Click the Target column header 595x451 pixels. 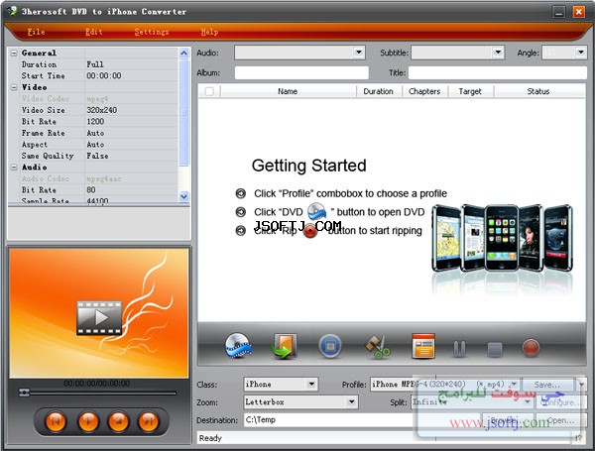pos(470,91)
